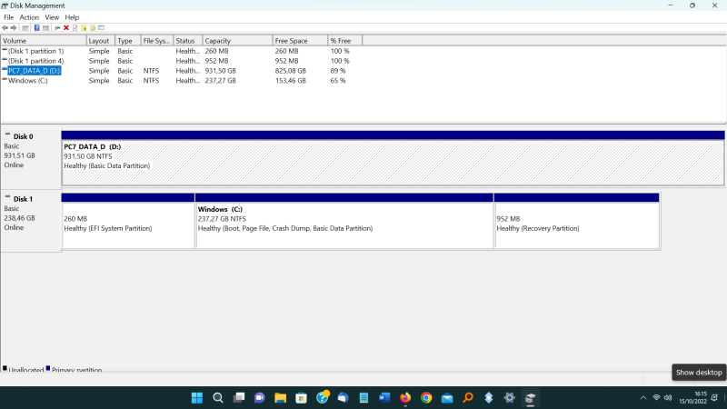Select the (Disk 1 partition 1) volume row
The image size is (727, 409).
point(36,51)
